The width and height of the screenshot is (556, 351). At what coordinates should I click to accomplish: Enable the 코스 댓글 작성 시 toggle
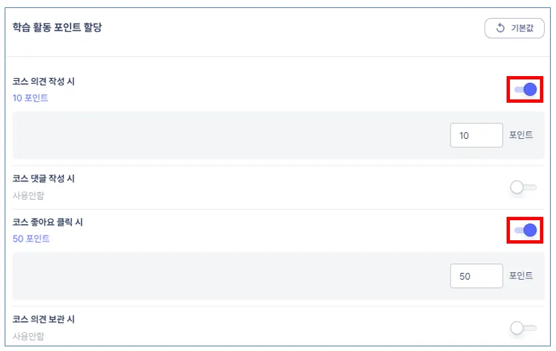pos(523,188)
